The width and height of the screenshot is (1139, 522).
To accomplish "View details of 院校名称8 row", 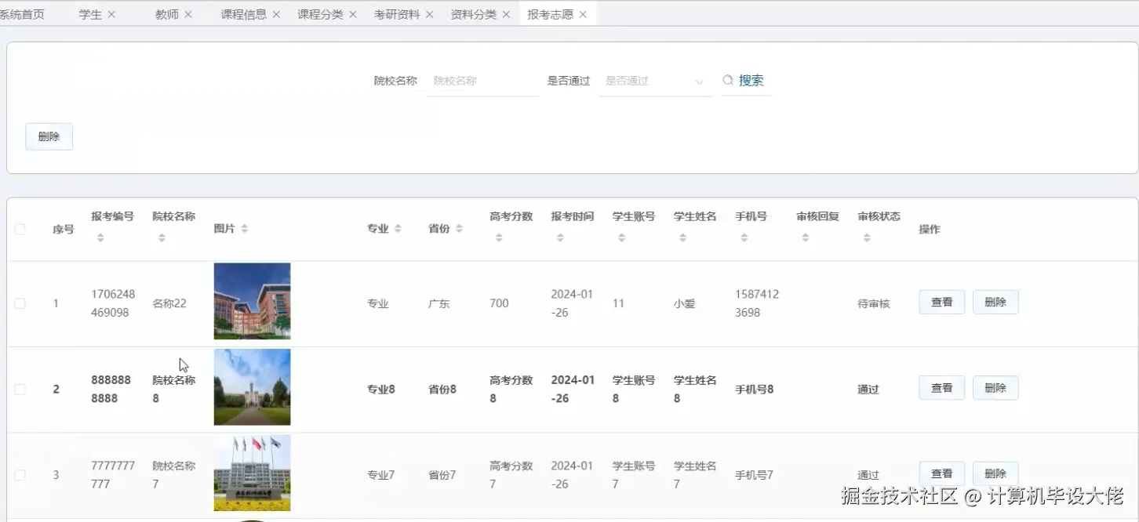I will [941, 388].
